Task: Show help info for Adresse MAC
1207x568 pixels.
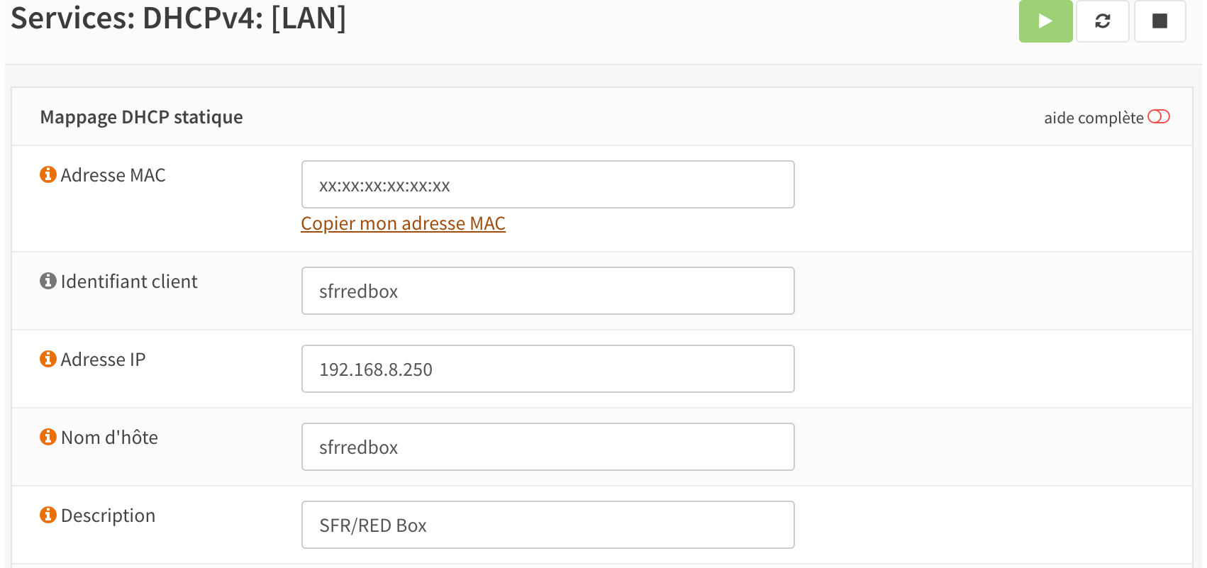Action: click(x=48, y=174)
